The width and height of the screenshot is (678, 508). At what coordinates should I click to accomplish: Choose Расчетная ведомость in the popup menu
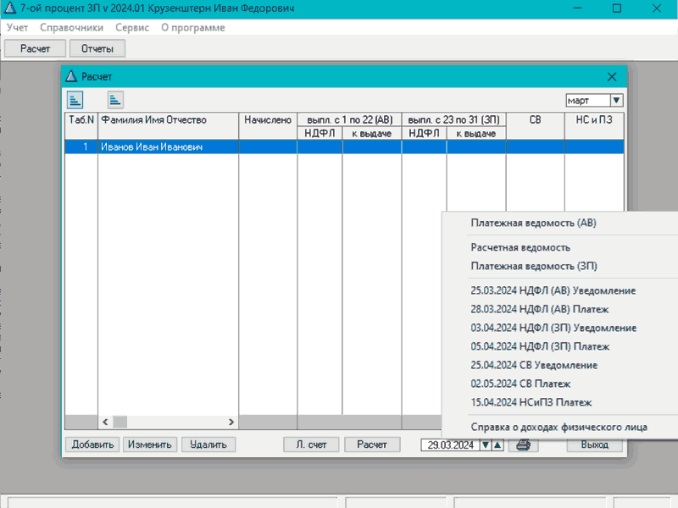pos(520,247)
